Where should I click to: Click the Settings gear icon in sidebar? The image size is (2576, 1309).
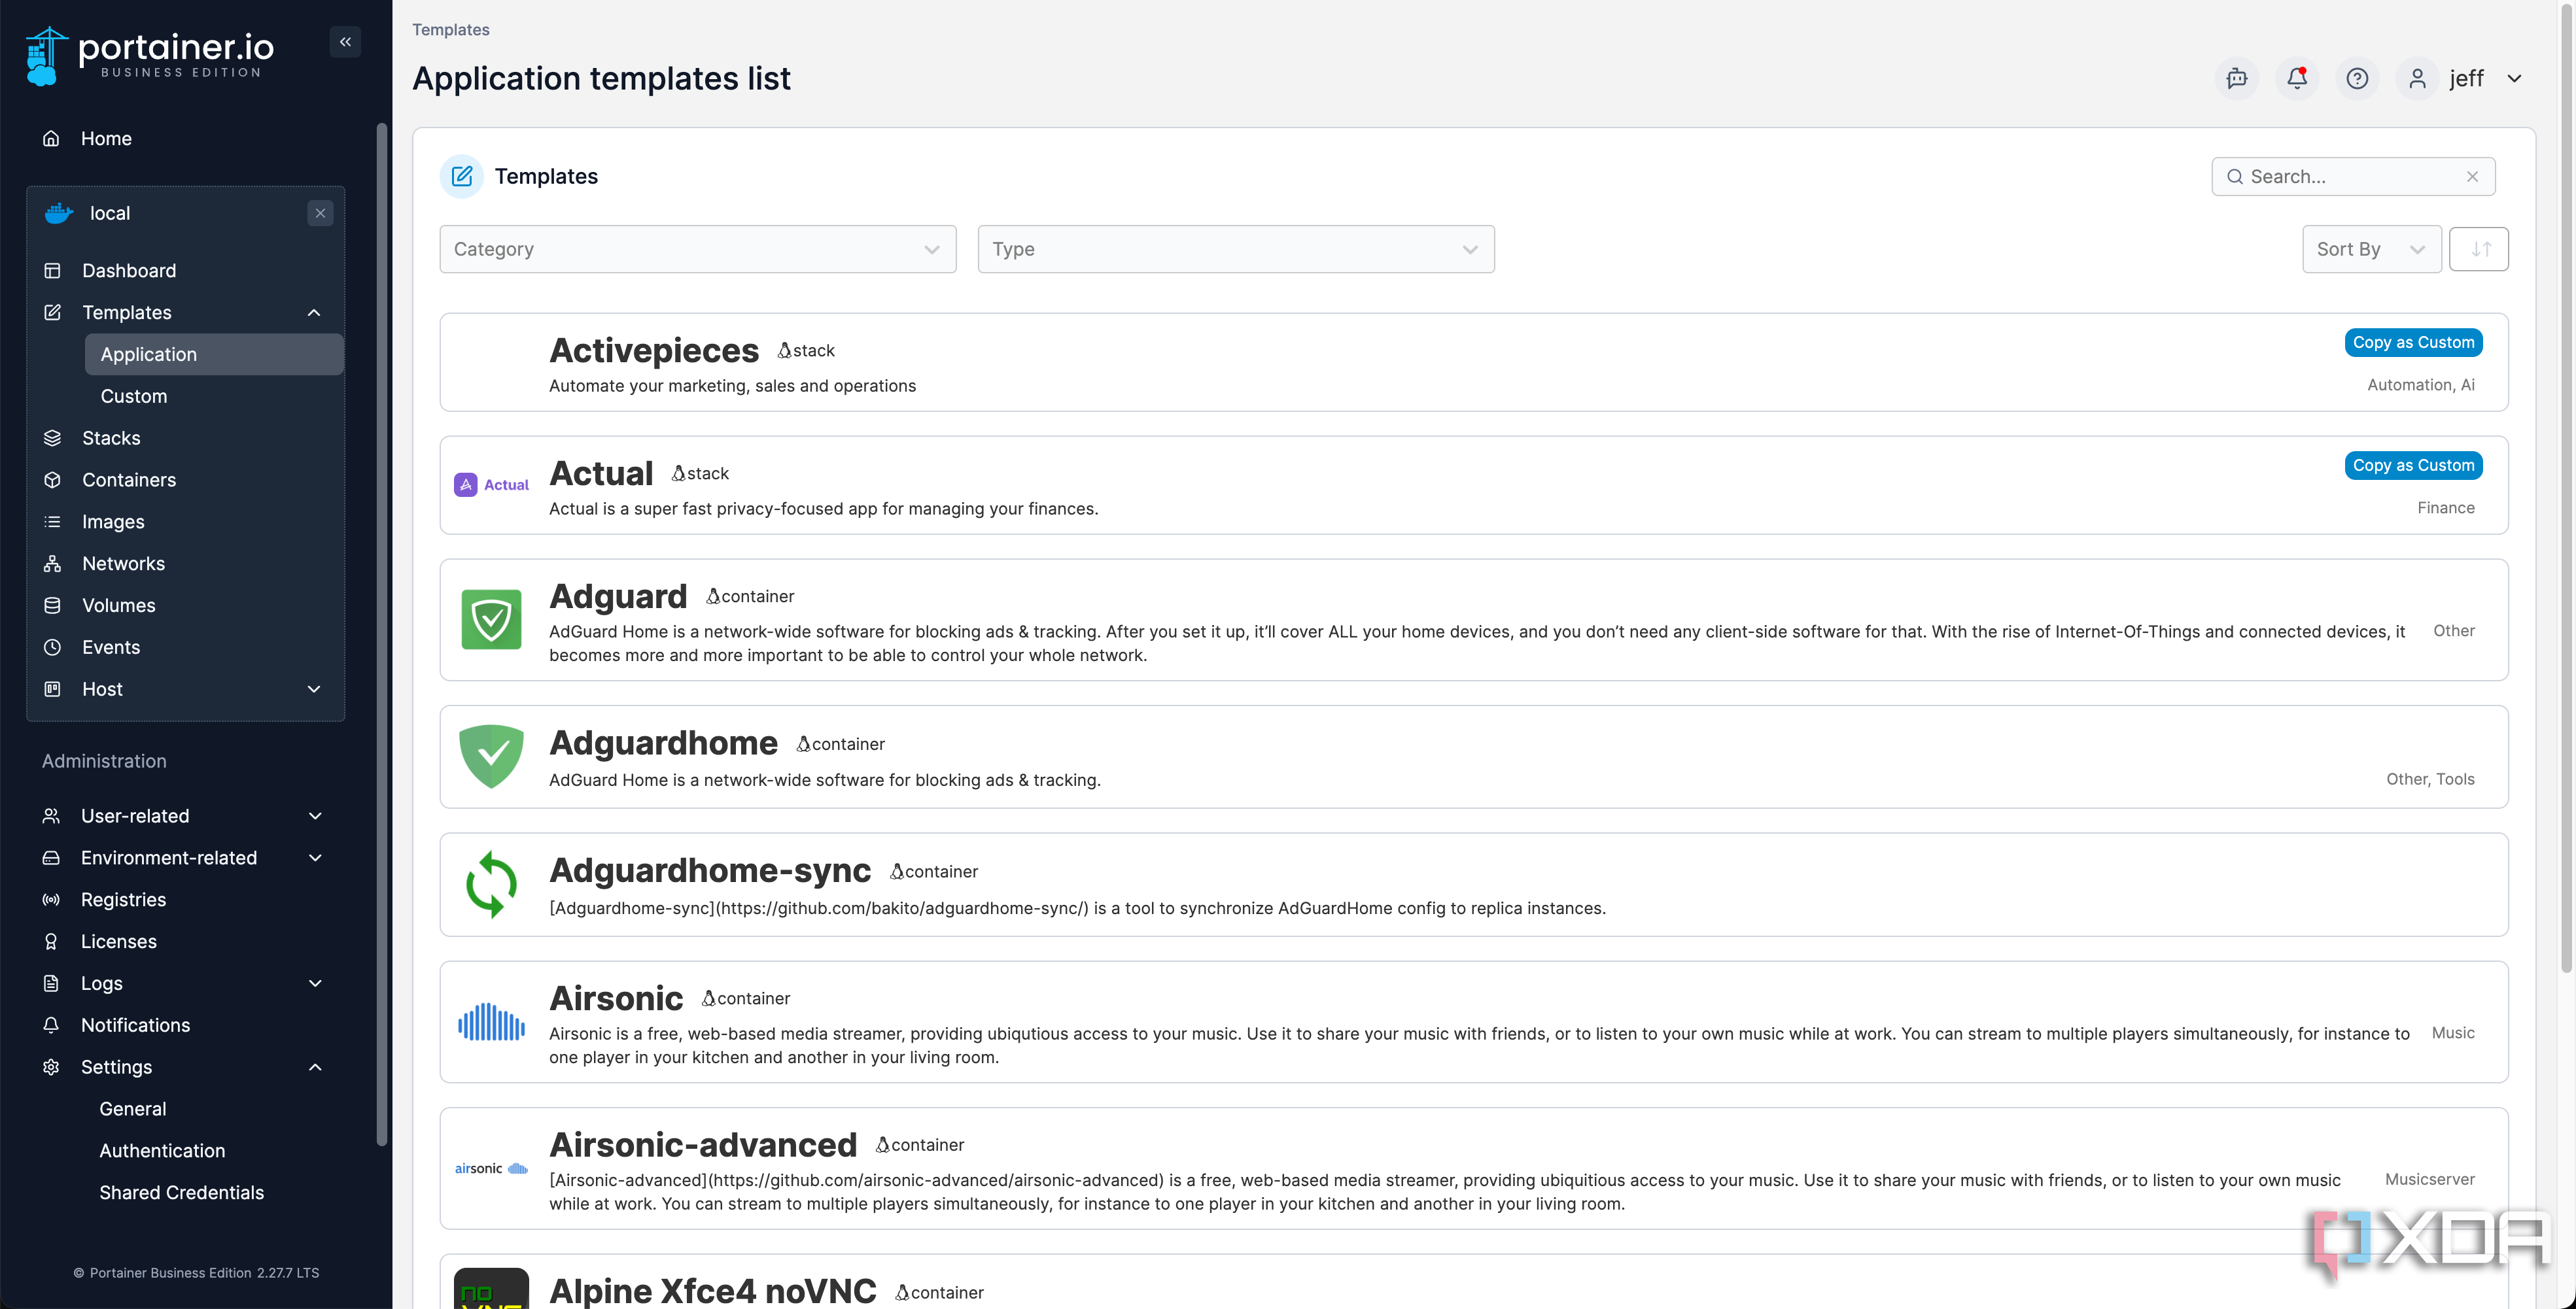(x=51, y=1067)
